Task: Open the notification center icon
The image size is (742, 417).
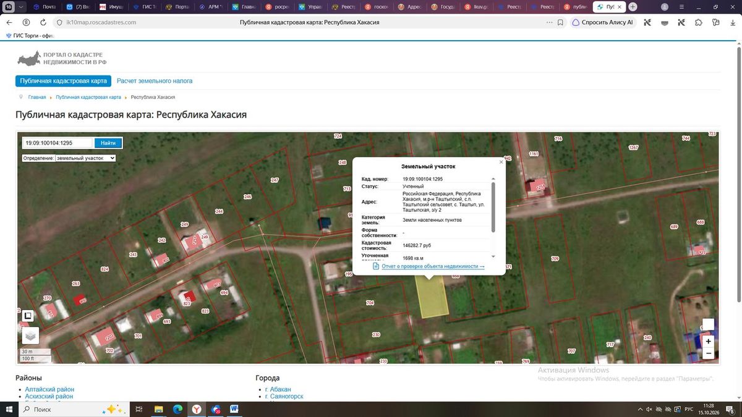Action: tap(730, 410)
